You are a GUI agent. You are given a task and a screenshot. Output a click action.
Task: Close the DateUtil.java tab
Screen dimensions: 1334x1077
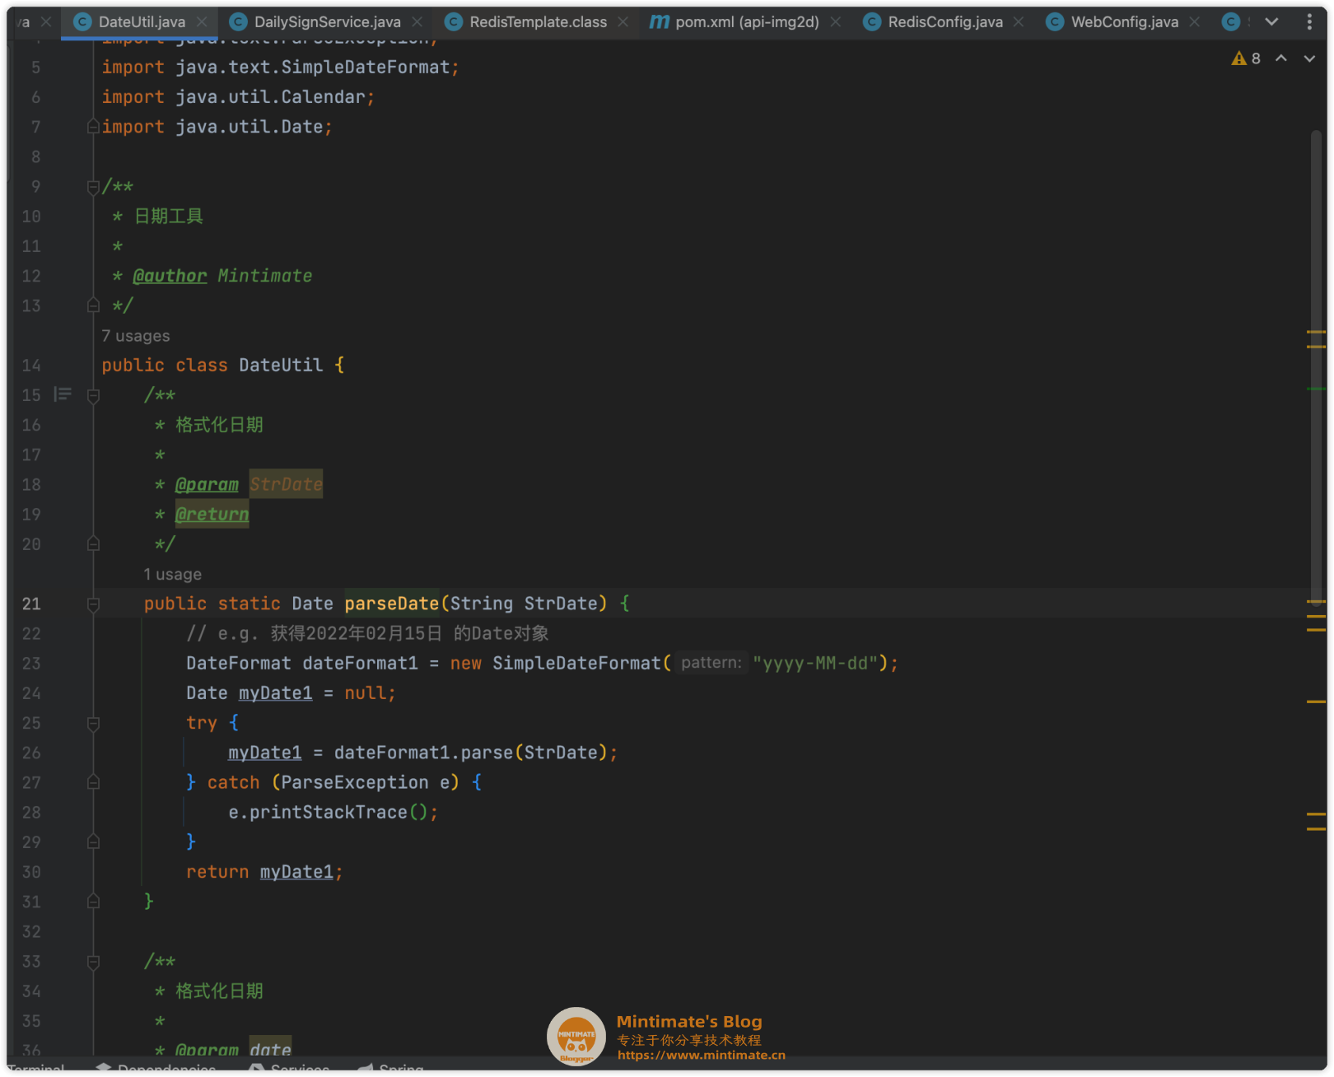tap(202, 22)
